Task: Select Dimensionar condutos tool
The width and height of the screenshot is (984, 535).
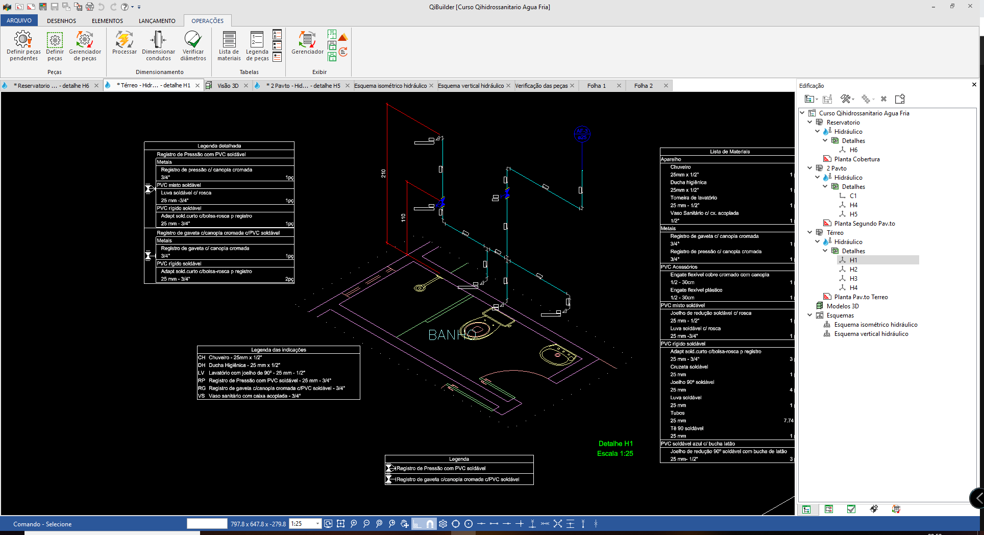Action: point(158,46)
